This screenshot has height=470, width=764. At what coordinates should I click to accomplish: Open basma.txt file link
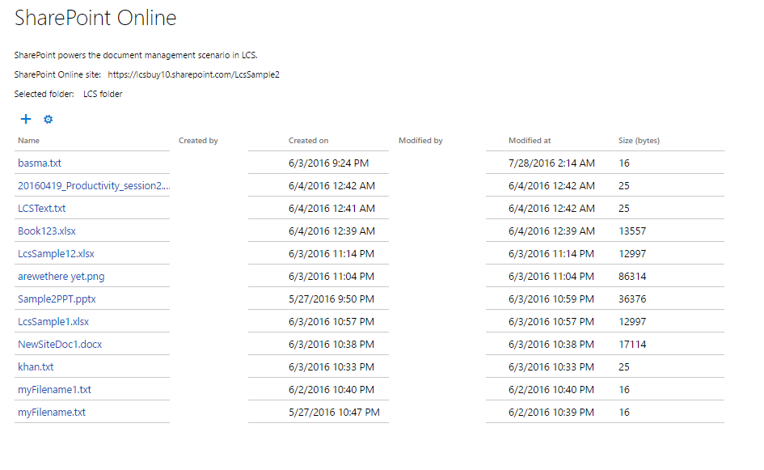click(40, 163)
